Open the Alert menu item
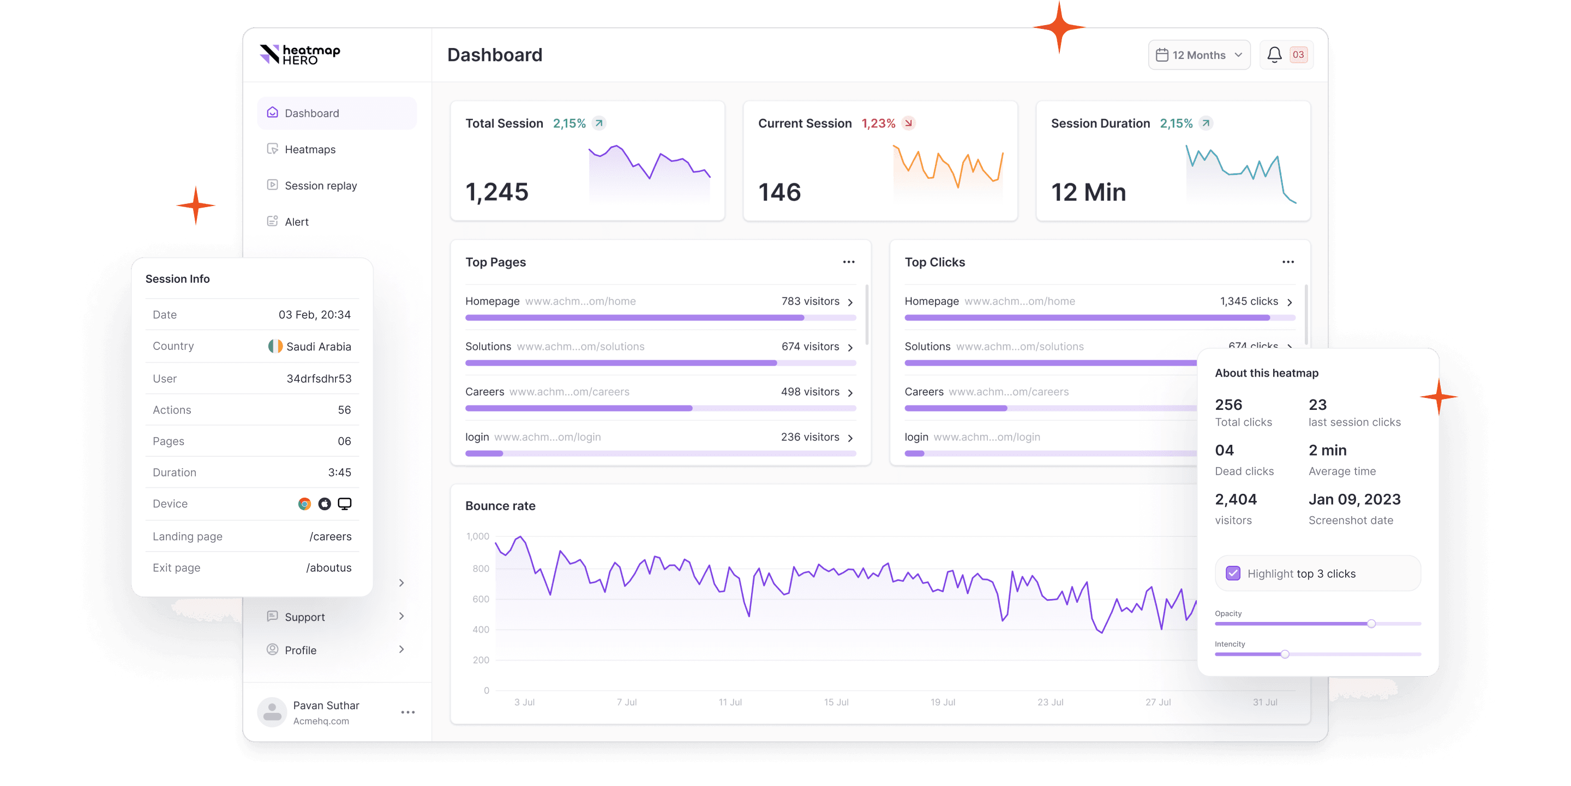Viewport: 1571px width, 786px height. [x=337, y=222]
